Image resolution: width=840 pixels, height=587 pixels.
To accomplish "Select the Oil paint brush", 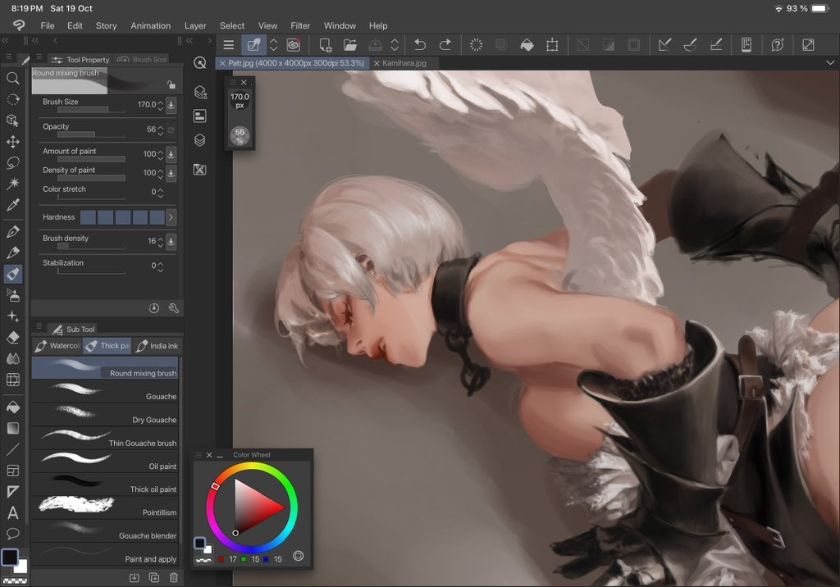I will (105, 461).
